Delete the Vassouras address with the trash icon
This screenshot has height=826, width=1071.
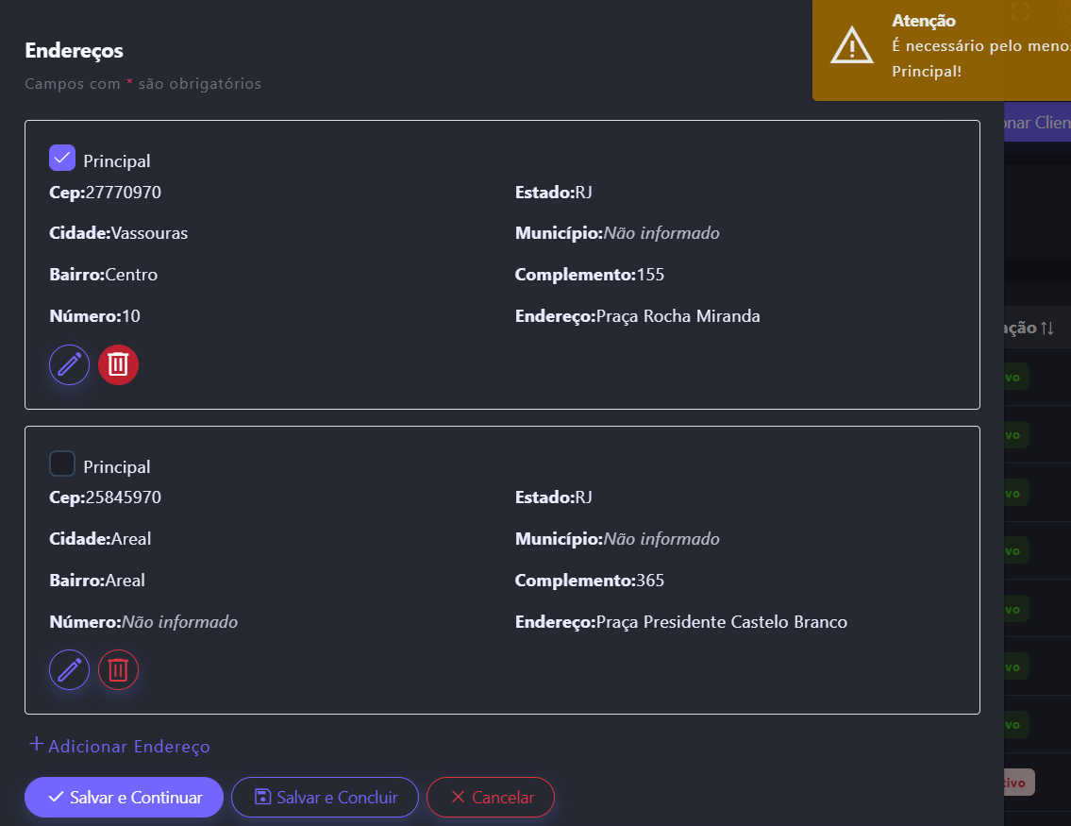pyautogui.click(x=118, y=364)
